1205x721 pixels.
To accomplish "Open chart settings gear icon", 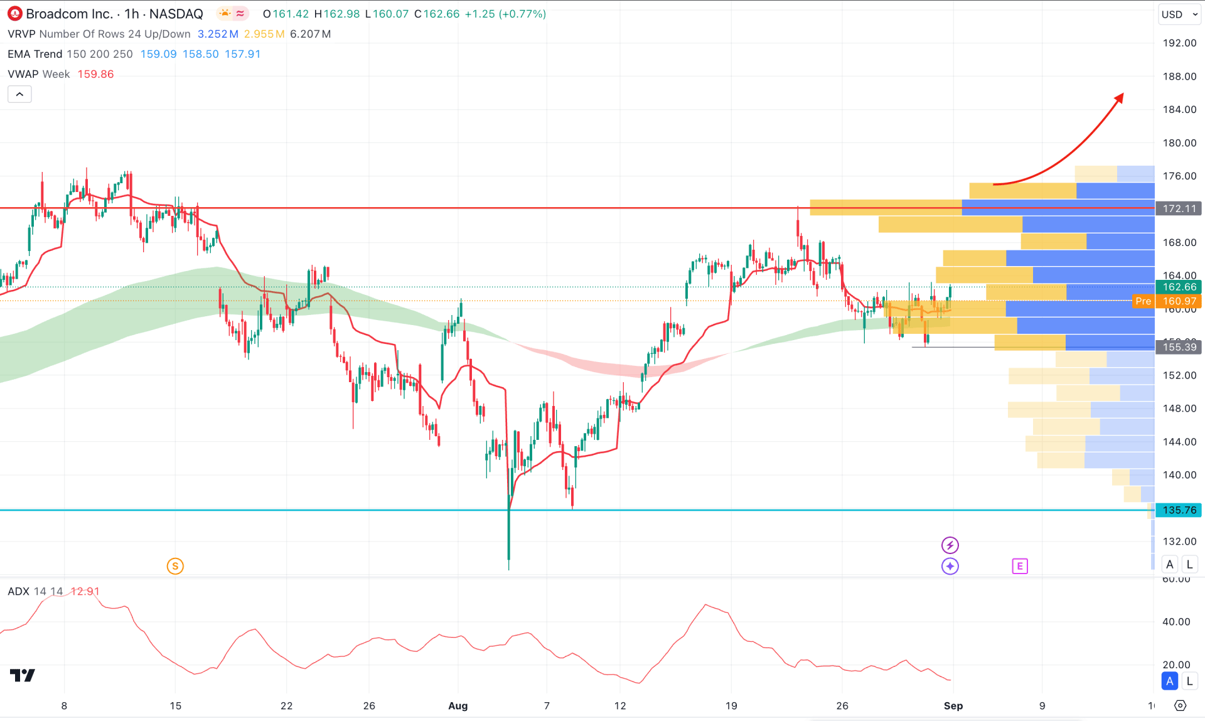I will (x=1180, y=705).
